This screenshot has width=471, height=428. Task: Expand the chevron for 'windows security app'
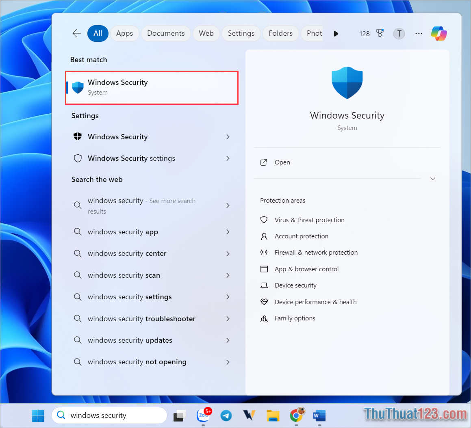228,232
